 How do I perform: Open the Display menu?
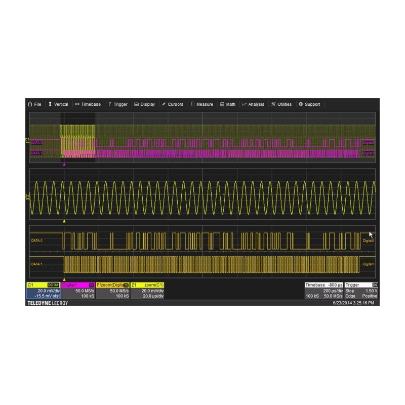(145, 104)
